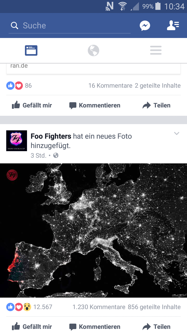This screenshot has width=187, height=333.
Task: Open the Europe night map photo
Action: [94, 230]
